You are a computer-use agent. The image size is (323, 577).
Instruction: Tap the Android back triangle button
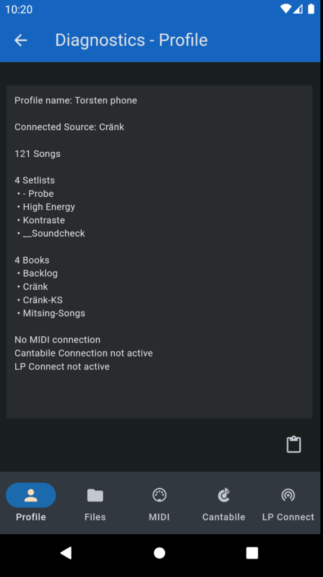point(66,553)
